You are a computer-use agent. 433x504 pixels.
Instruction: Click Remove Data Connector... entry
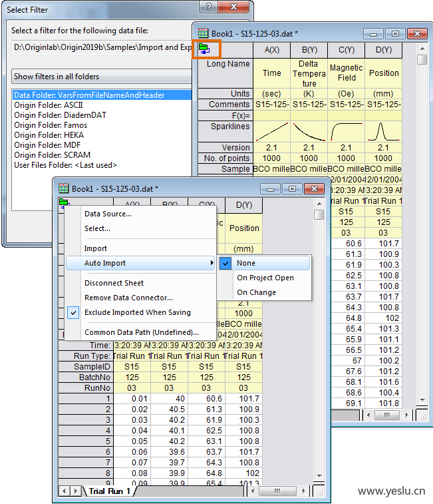(x=128, y=298)
